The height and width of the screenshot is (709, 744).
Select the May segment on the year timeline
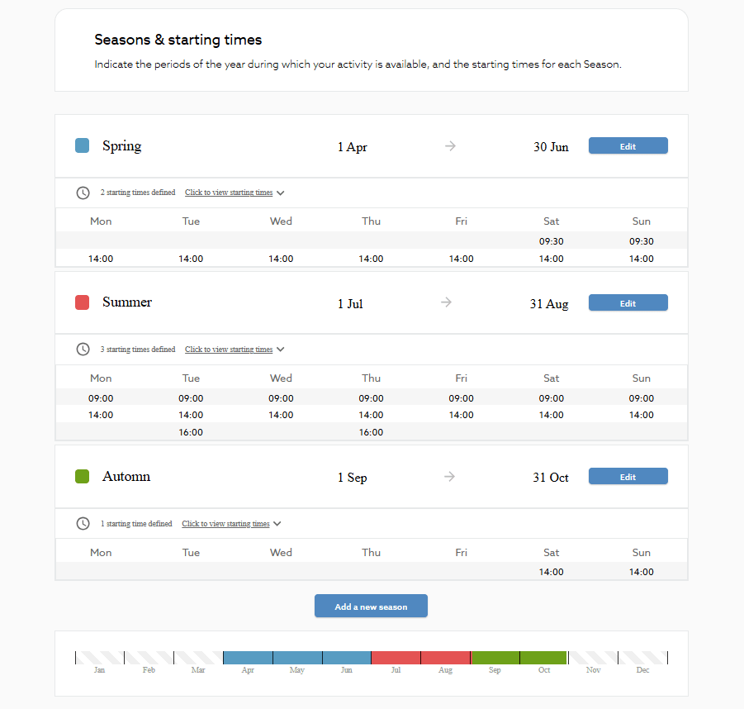pos(297,658)
